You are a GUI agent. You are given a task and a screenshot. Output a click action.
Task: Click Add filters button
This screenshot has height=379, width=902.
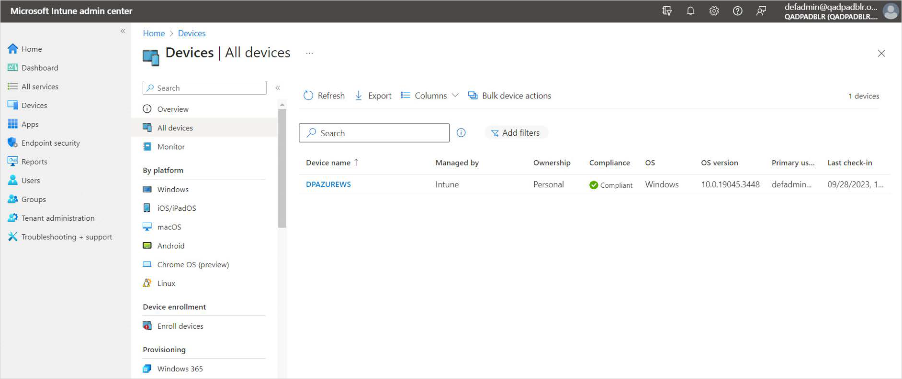[x=516, y=133]
